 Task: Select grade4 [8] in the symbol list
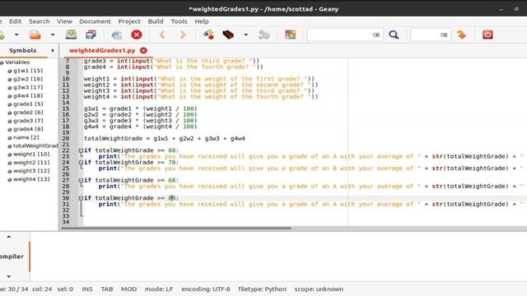click(x=28, y=129)
